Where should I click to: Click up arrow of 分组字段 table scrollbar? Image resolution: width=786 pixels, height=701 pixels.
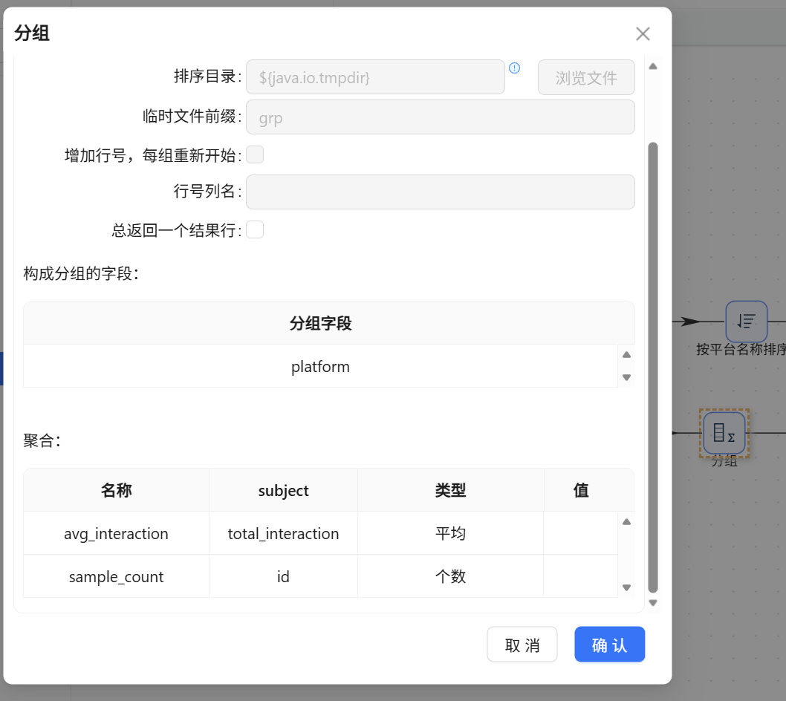click(626, 355)
